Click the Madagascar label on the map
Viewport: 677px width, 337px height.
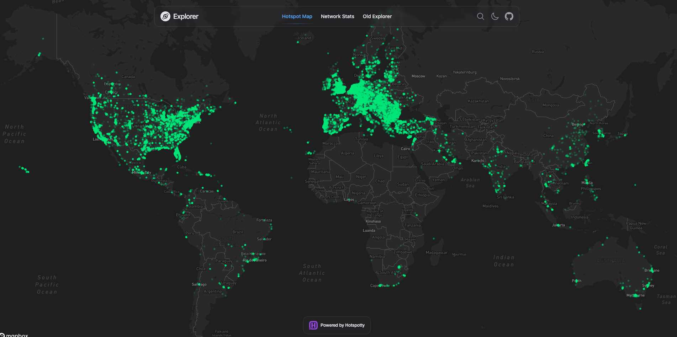[x=437, y=252]
